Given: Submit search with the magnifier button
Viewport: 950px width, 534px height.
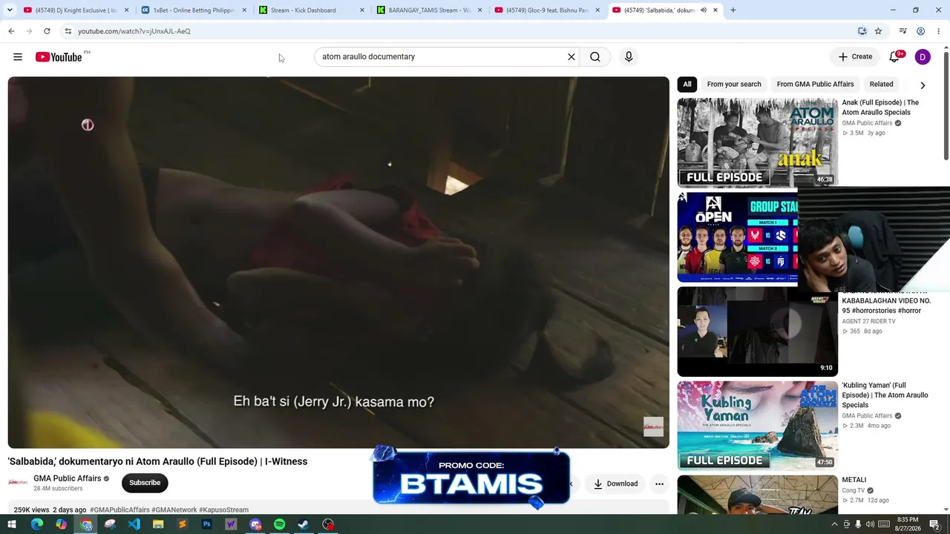Looking at the screenshot, I should tap(595, 57).
